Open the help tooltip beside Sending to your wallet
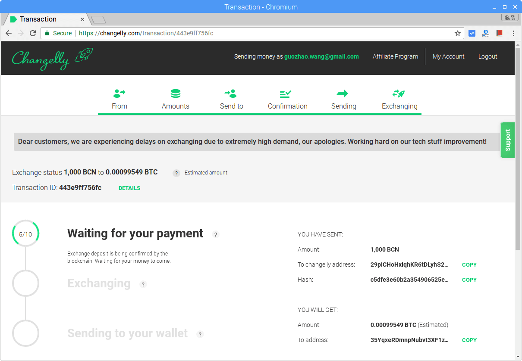This screenshot has height=361, width=522. pos(200,334)
